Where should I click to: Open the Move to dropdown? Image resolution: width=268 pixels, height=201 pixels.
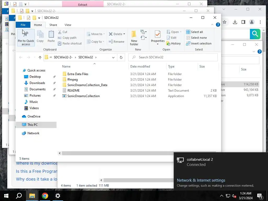pyautogui.click(x=96, y=34)
